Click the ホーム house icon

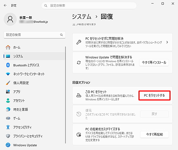click(8, 47)
